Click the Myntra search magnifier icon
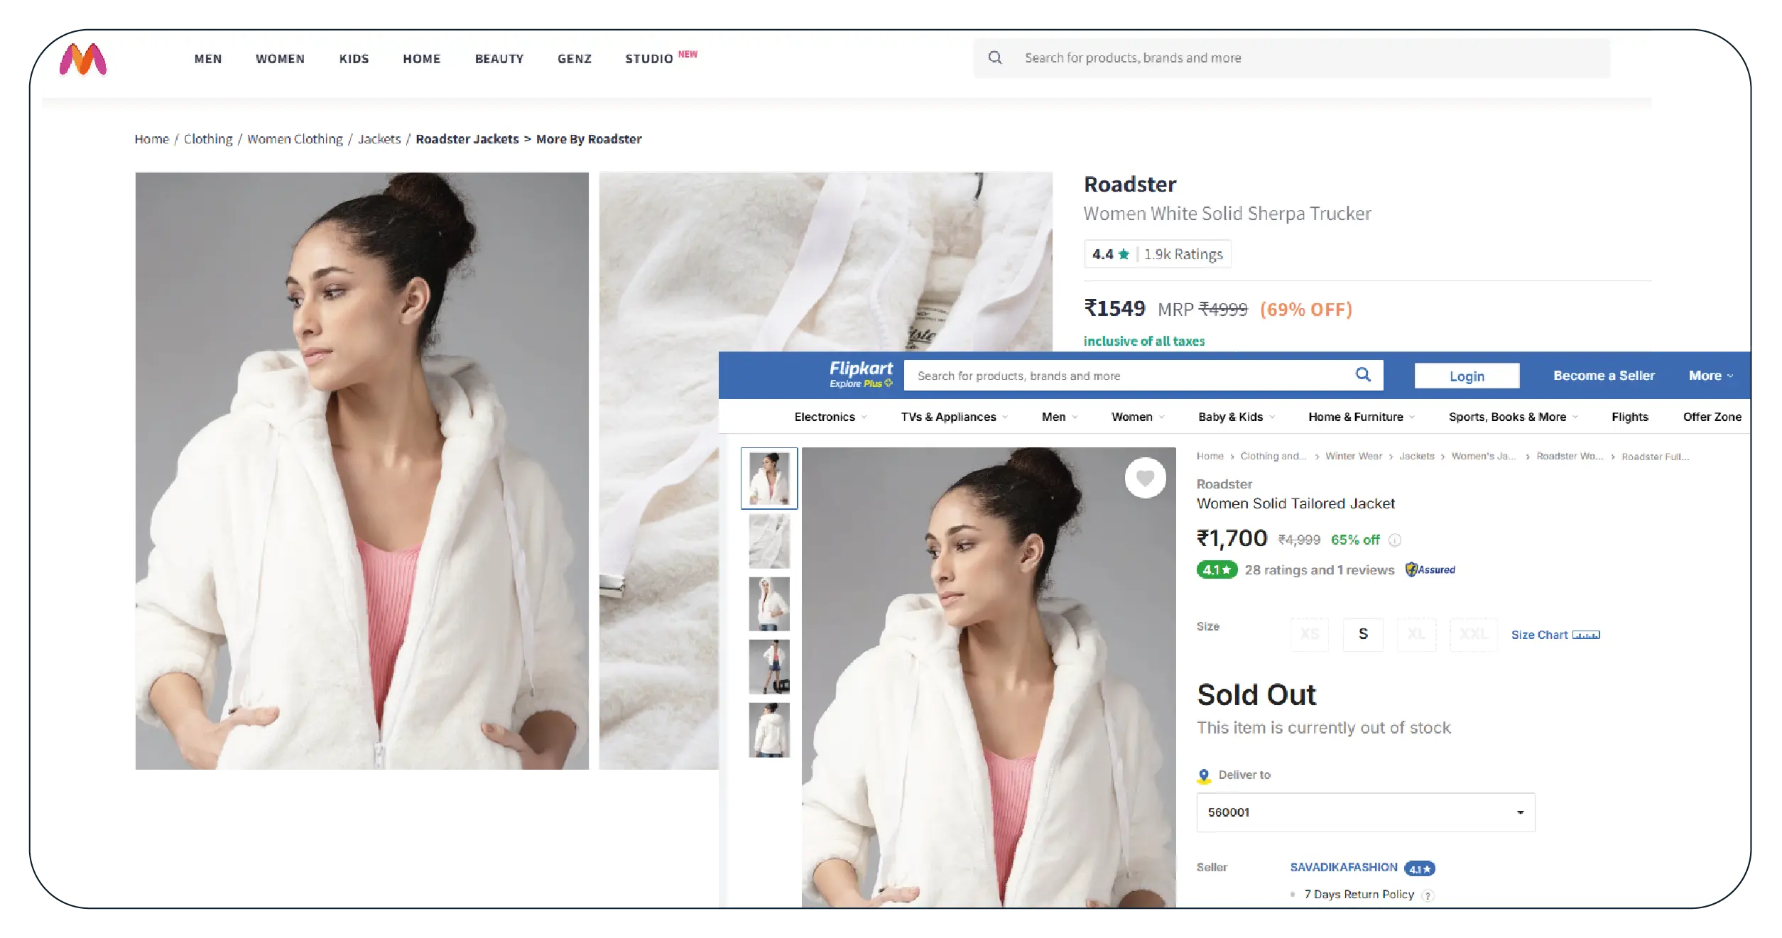This screenshot has height=938, width=1782. click(995, 58)
